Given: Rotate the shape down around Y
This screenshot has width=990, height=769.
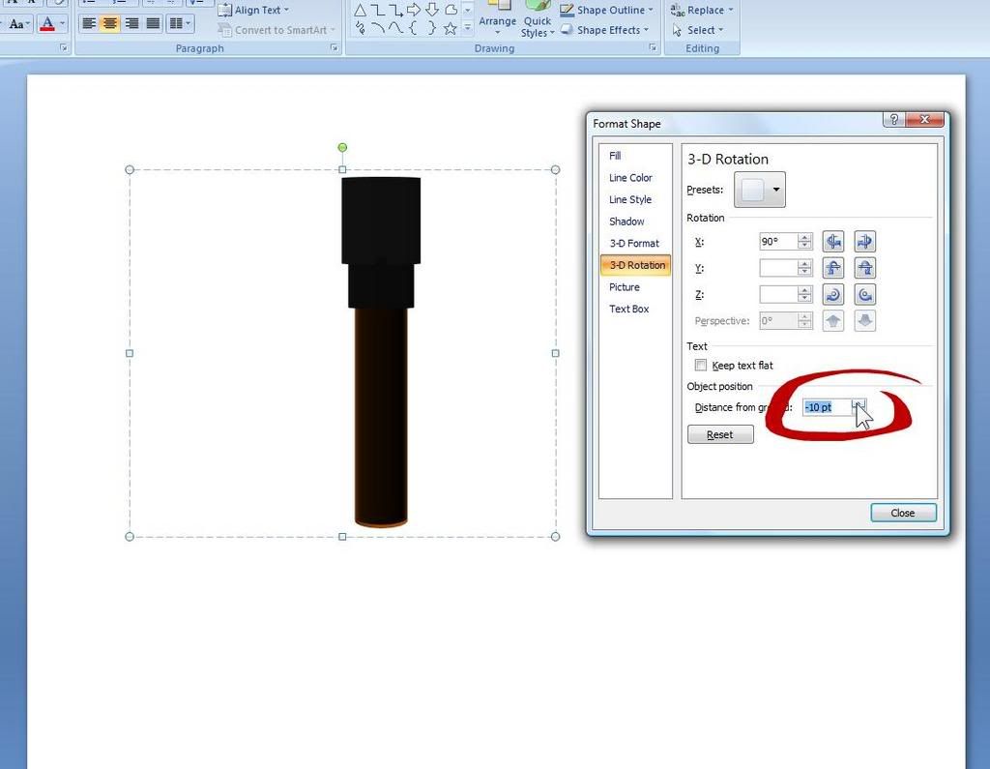Looking at the screenshot, I should pos(865,268).
